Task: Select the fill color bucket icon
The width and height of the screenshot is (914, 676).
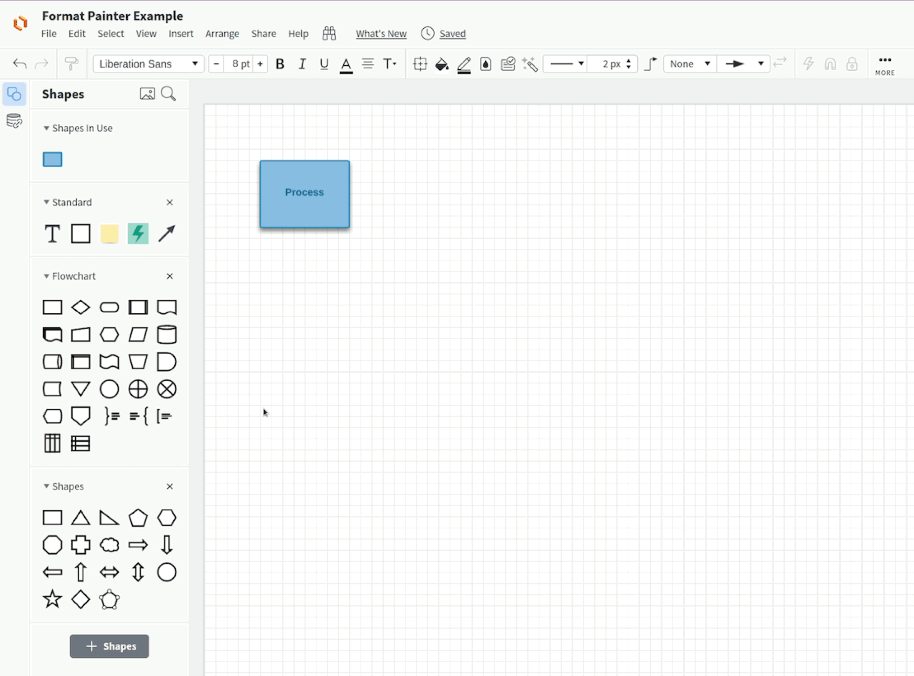Action: point(442,64)
